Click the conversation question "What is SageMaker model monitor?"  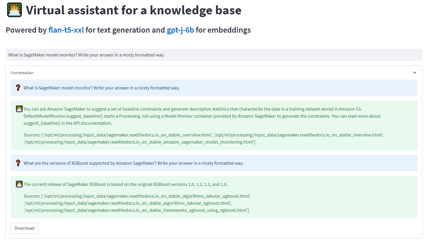tap(101, 88)
